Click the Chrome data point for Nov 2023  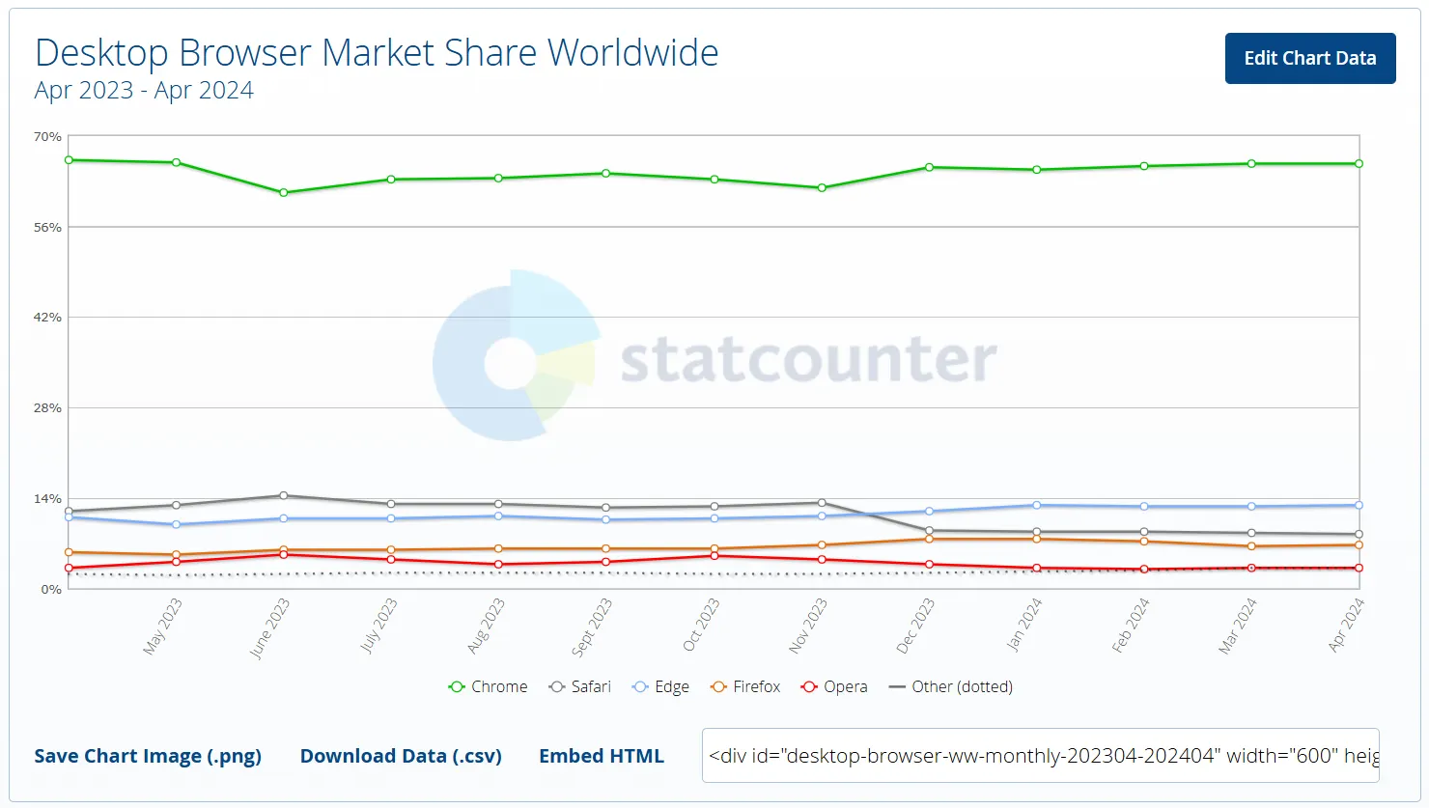pos(822,188)
